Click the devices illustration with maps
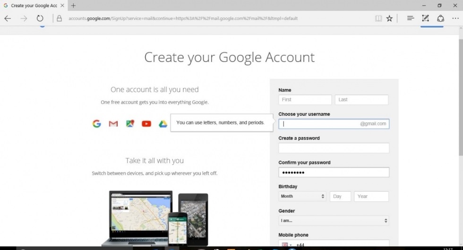Viewport: 463px width, 250px height. 154,218
